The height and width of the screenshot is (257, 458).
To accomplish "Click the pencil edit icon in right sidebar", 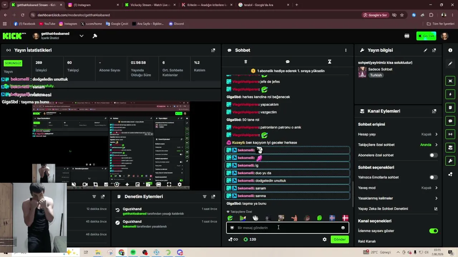I will (x=450, y=64).
